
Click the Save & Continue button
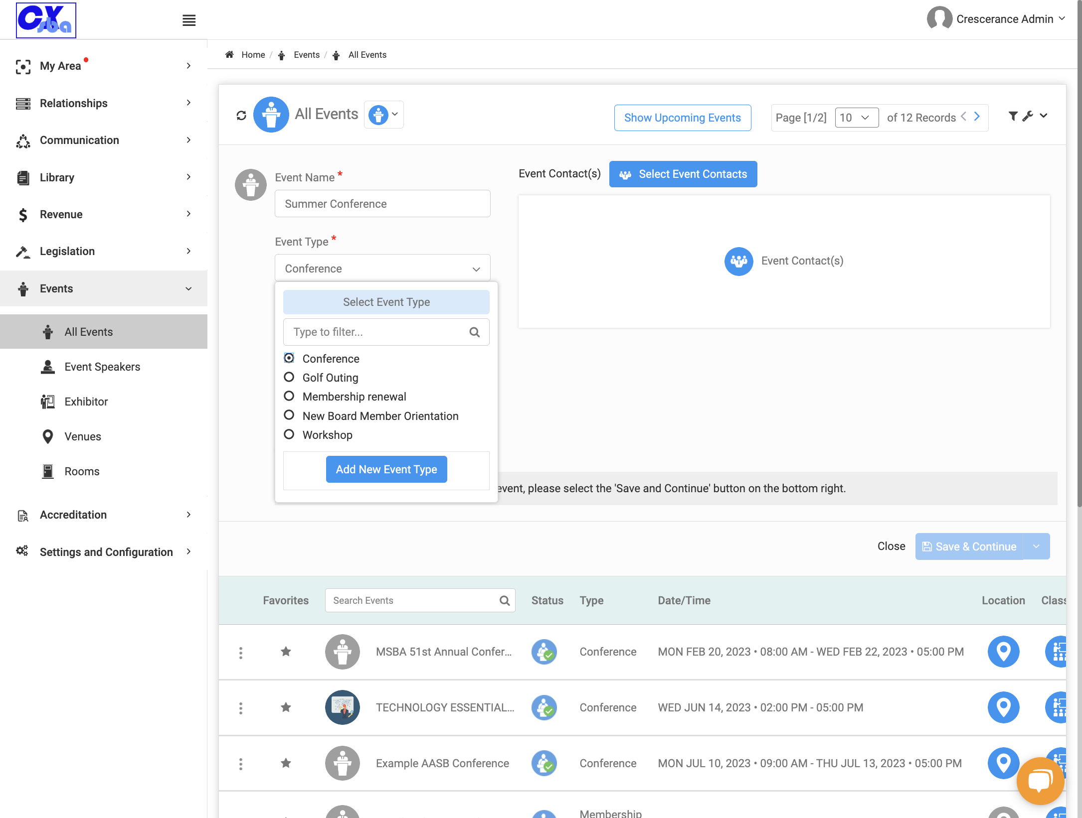click(969, 546)
